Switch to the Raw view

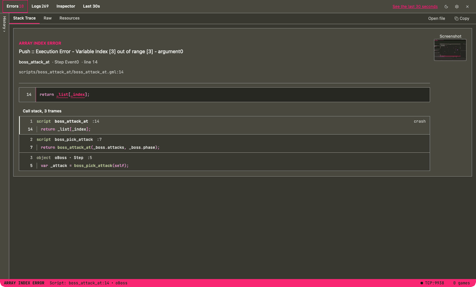click(x=48, y=18)
